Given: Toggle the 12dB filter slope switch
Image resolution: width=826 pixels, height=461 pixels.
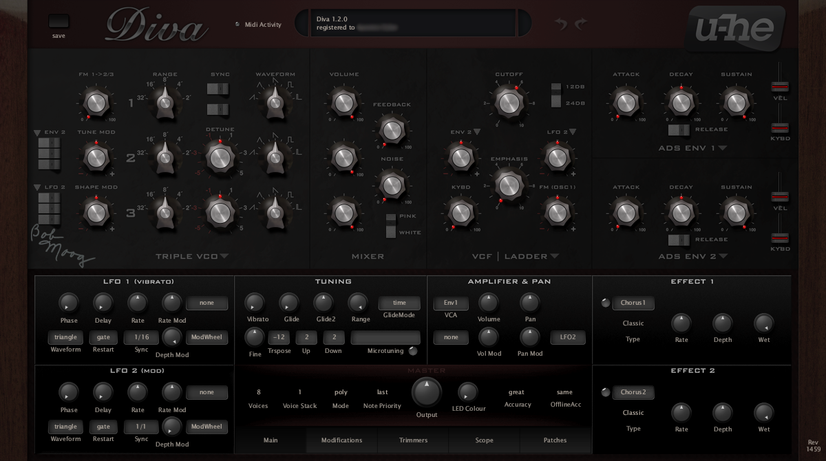Looking at the screenshot, I should 556,89.
